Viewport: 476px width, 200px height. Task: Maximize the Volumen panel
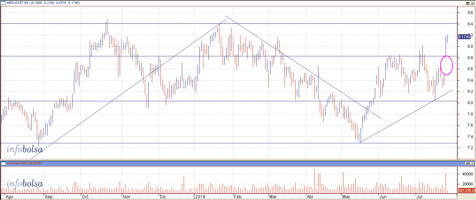tap(467, 163)
